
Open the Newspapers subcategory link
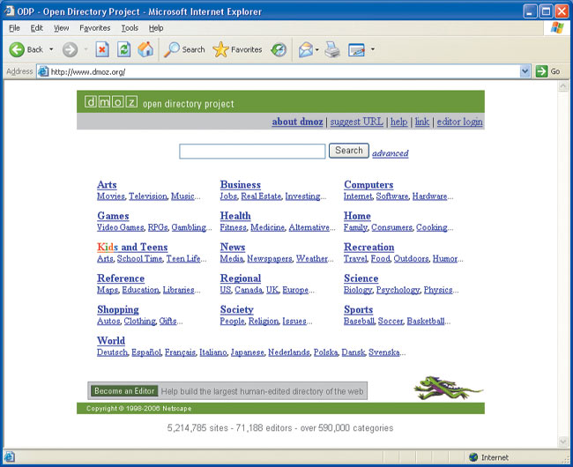click(270, 259)
